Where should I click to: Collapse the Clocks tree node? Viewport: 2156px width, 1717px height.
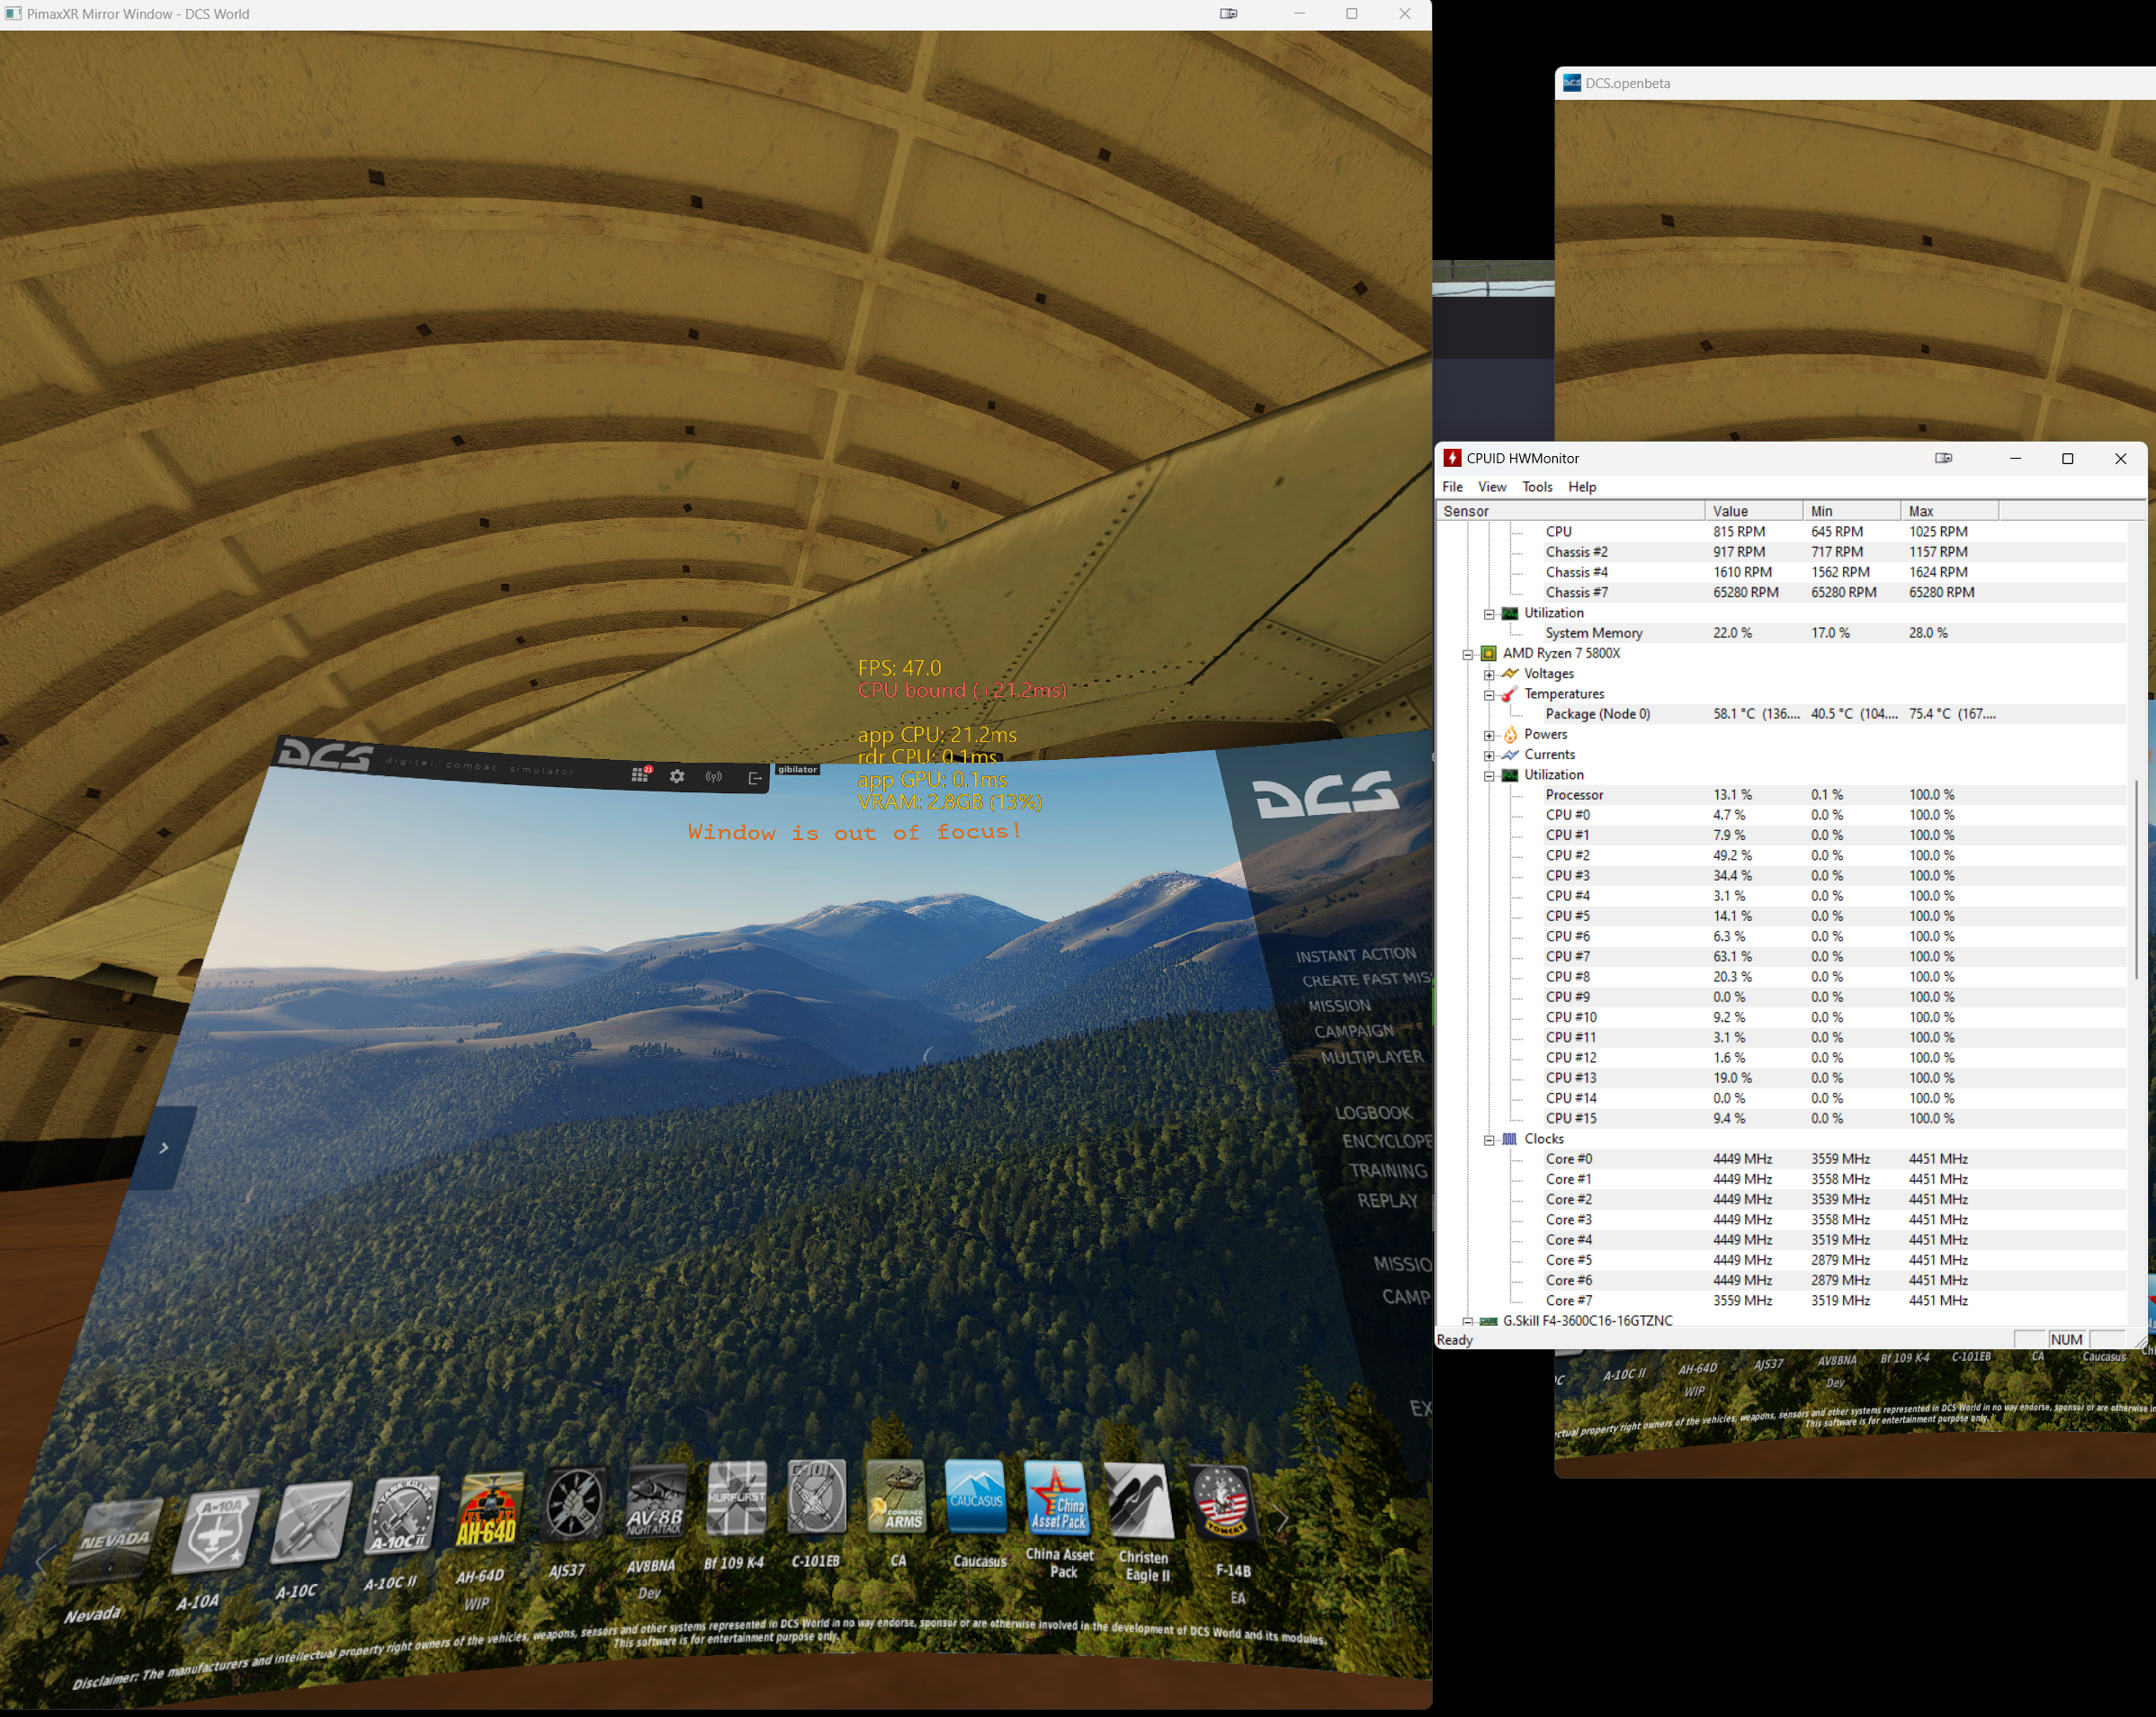[1489, 1139]
